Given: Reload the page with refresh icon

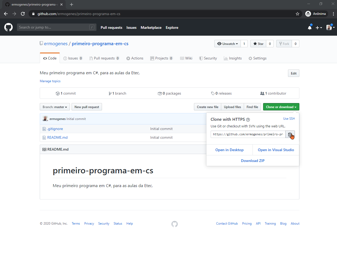Looking at the screenshot, I should (23, 14).
